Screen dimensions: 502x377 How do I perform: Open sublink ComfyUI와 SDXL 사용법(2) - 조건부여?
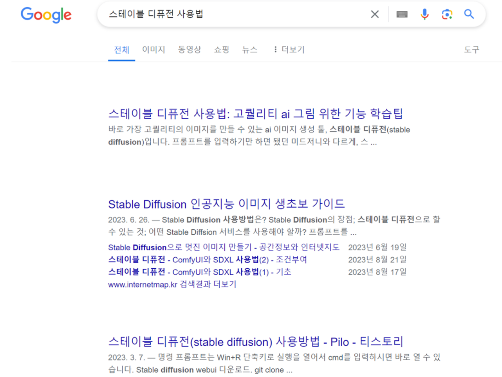click(x=208, y=260)
